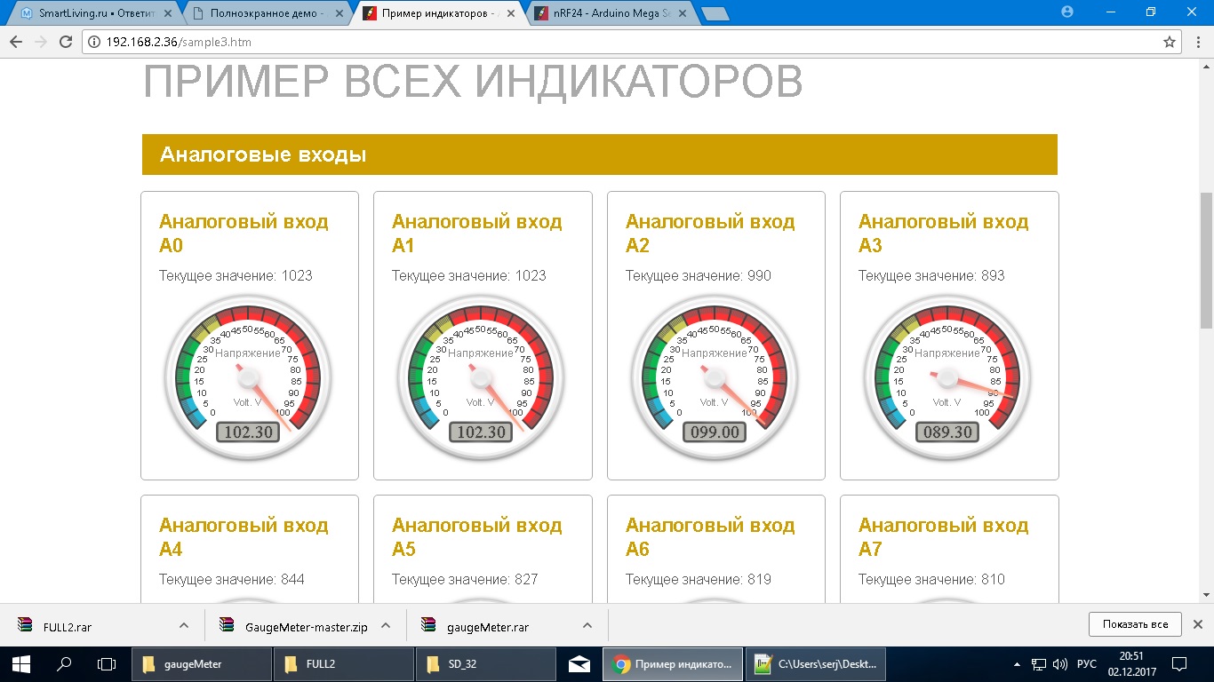The width and height of the screenshot is (1214, 682).
Task: Click the Показать все downloads button
Action: point(1135,624)
